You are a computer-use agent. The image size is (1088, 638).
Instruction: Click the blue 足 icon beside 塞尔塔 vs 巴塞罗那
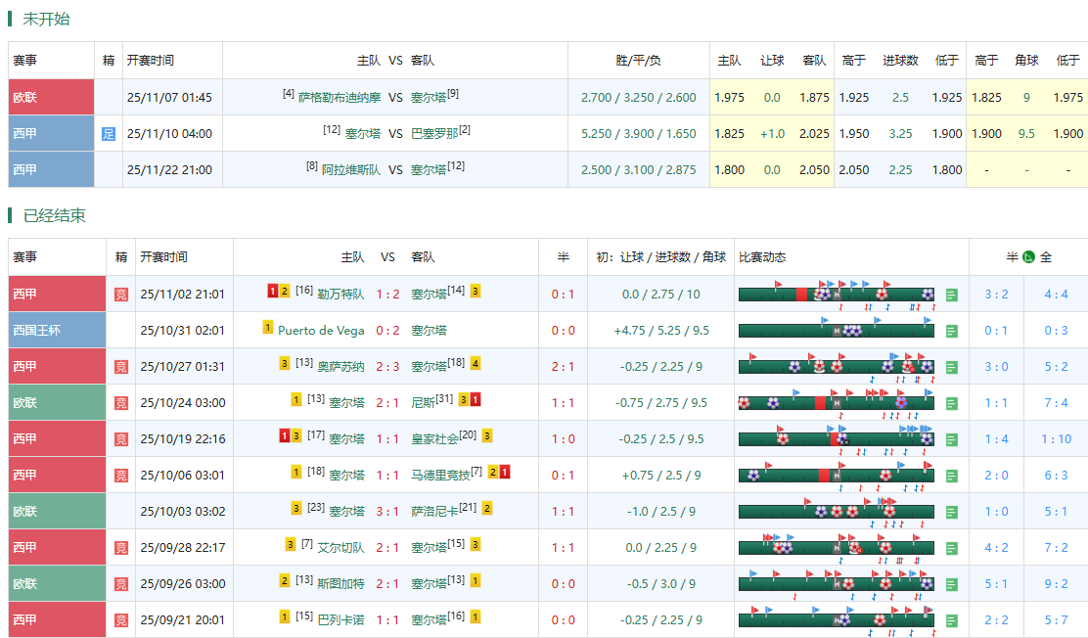coord(109,134)
